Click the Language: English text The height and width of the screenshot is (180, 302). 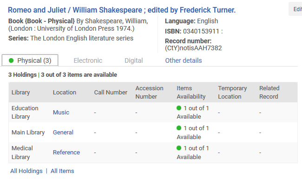click(x=191, y=21)
